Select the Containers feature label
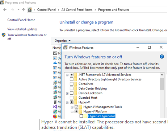The width and height of the screenshot is (168, 131). [86, 84]
